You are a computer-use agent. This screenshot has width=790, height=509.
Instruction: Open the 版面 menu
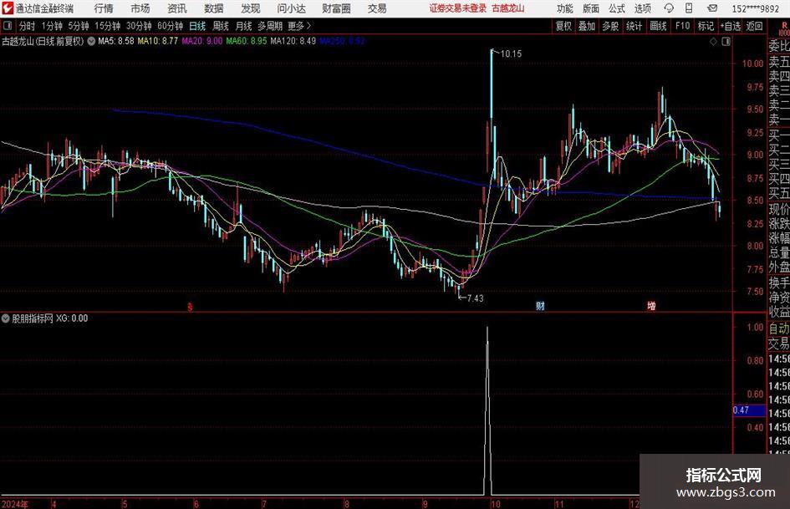590,8
